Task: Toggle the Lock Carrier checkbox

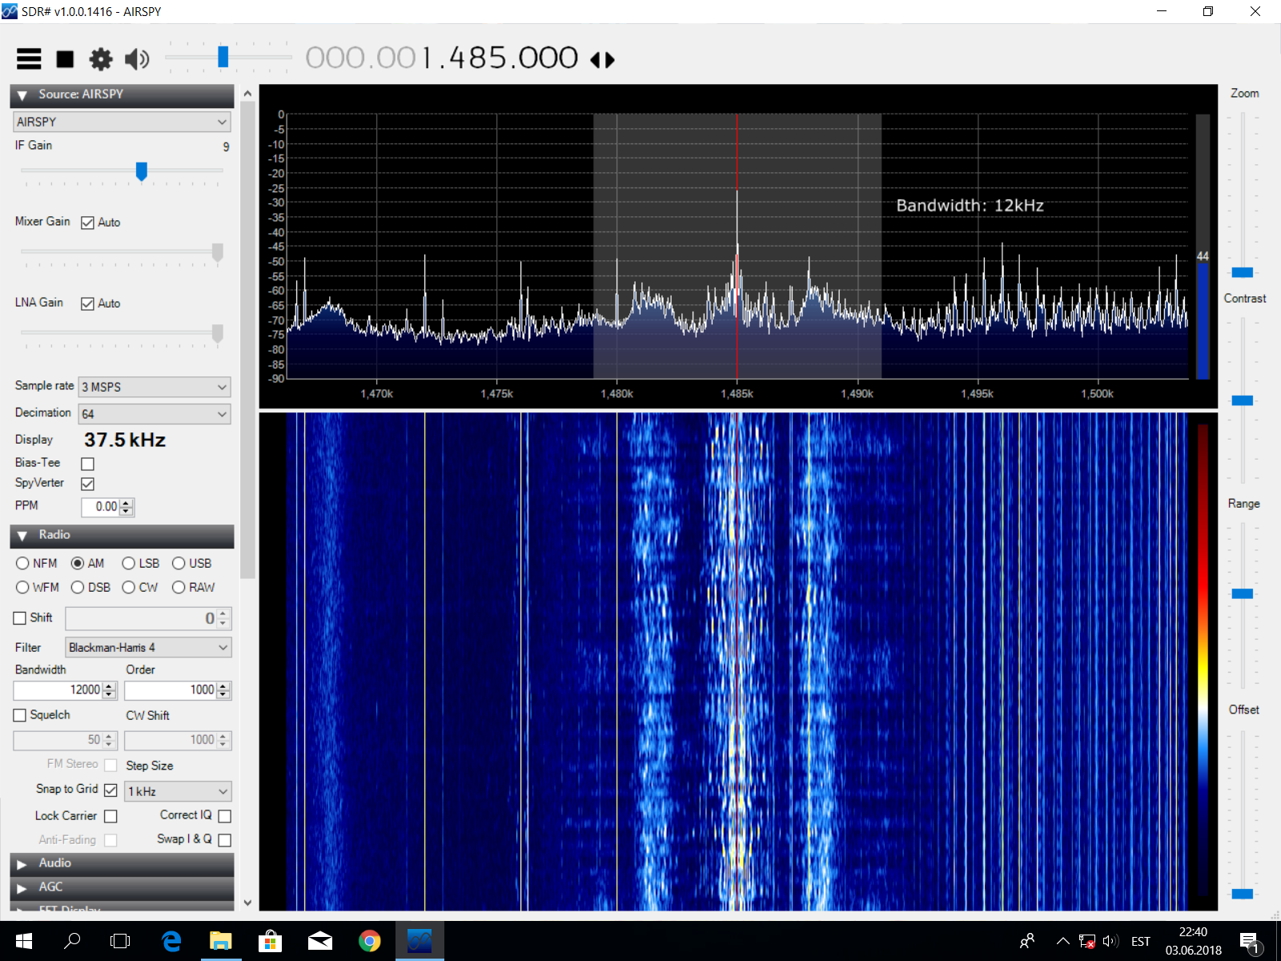Action: (x=111, y=816)
